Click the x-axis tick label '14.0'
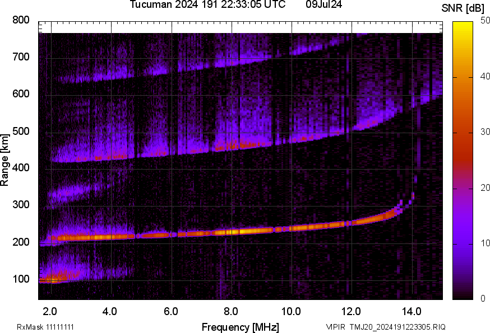The height and width of the screenshot is (333, 490). coord(412,312)
